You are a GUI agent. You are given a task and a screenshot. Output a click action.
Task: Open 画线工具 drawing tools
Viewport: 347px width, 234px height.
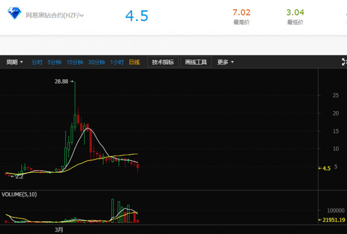tap(196, 62)
